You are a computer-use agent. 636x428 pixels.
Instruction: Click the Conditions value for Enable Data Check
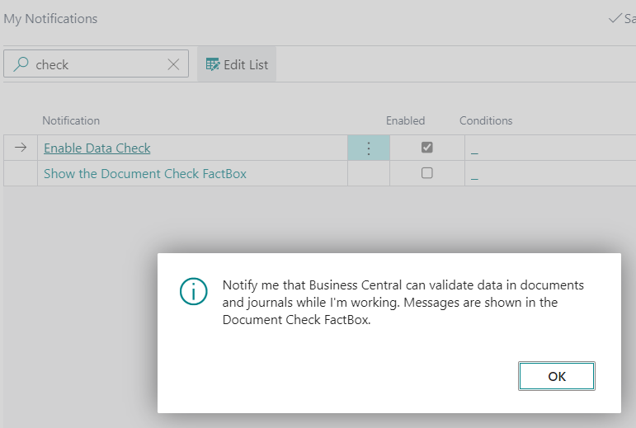(474, 149)
